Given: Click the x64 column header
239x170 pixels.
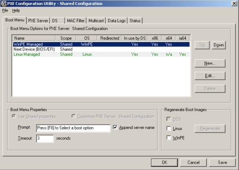Looking at the screenshot, I should (169, 38).
